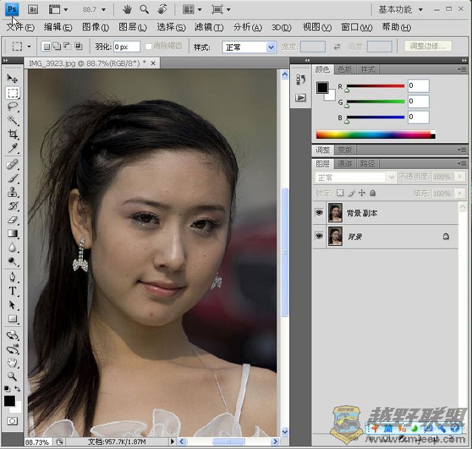Select the Eyedropper tool

[12, 149]
